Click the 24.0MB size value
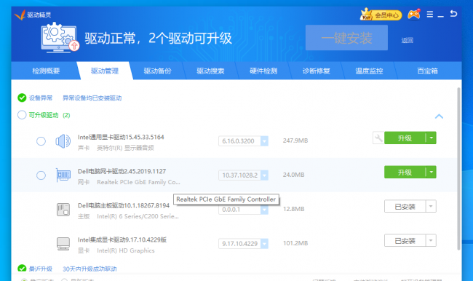 293,175
